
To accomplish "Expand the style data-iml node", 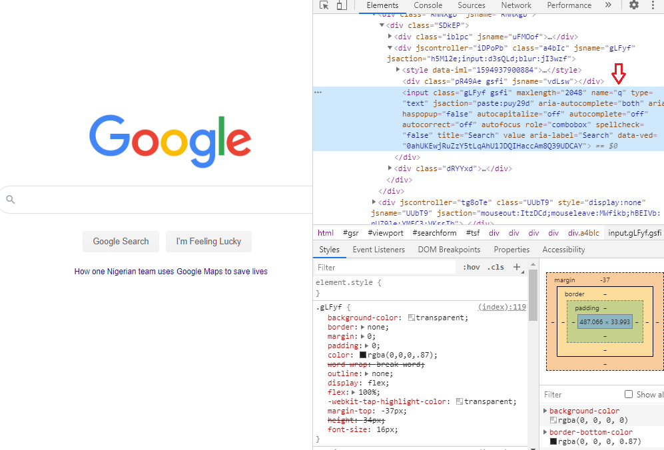I will (x=398, y=70).
